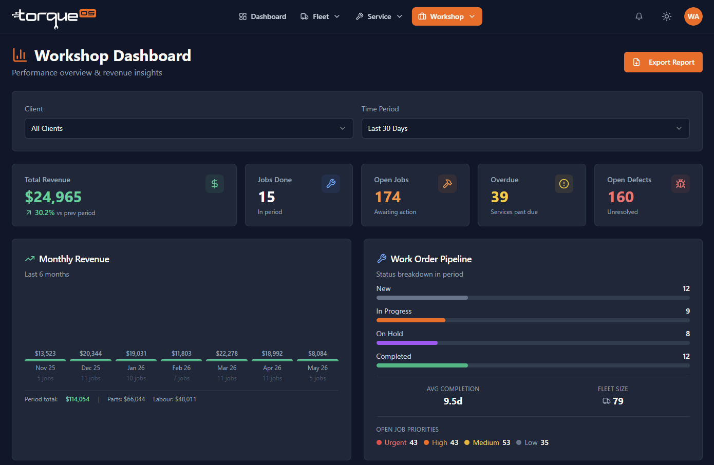
Task: Click the 15 Jobs Done count
Action: tap(267, 197)
